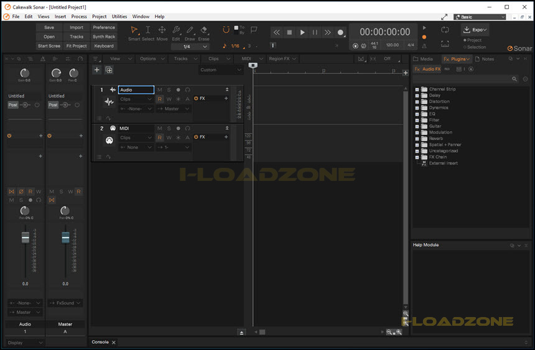Click the Save button

pyautogui.click(x=49, y=27)
